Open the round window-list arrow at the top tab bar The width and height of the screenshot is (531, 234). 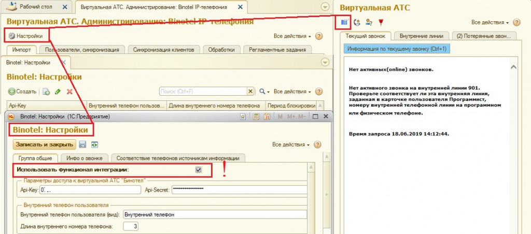click(x=325, y=7)
